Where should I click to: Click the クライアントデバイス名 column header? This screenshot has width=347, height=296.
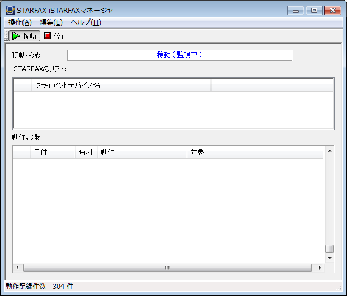[120, 85]
